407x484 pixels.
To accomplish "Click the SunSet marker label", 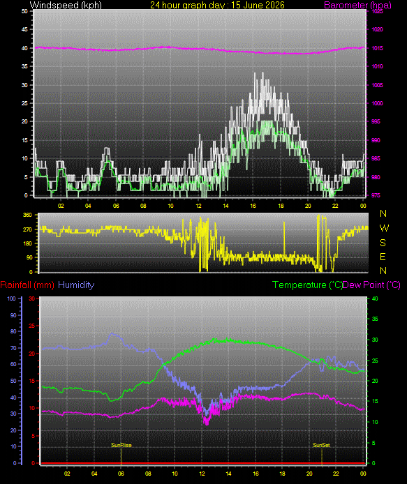I will coord(321,445).
